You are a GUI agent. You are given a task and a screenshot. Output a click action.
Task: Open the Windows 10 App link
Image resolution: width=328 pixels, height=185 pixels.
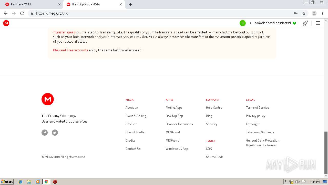(x=177, y=149)
